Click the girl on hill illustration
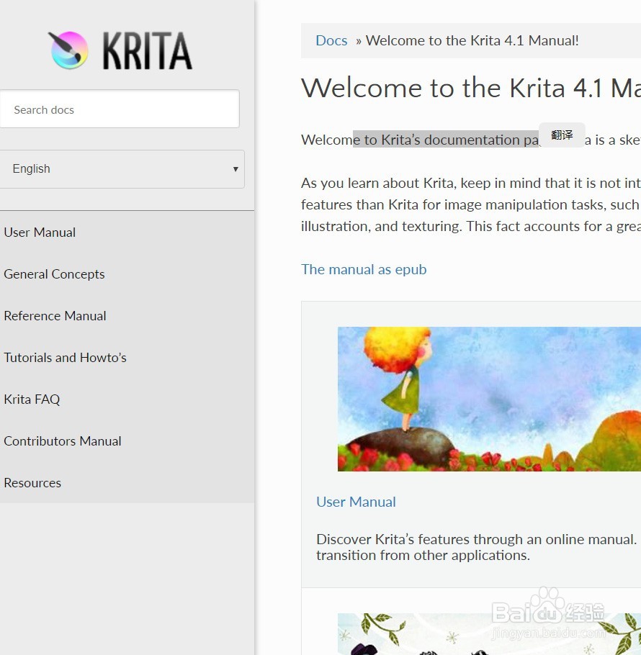 click(489, 399)
